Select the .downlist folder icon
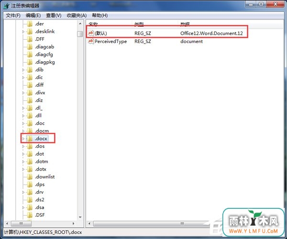This screenshot has height=239, width=287. (x=30, y=177)
